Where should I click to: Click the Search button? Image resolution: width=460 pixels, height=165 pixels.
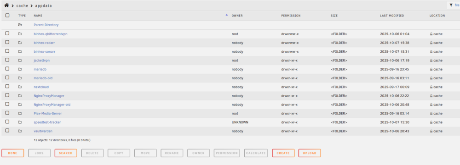coord(66,153)
